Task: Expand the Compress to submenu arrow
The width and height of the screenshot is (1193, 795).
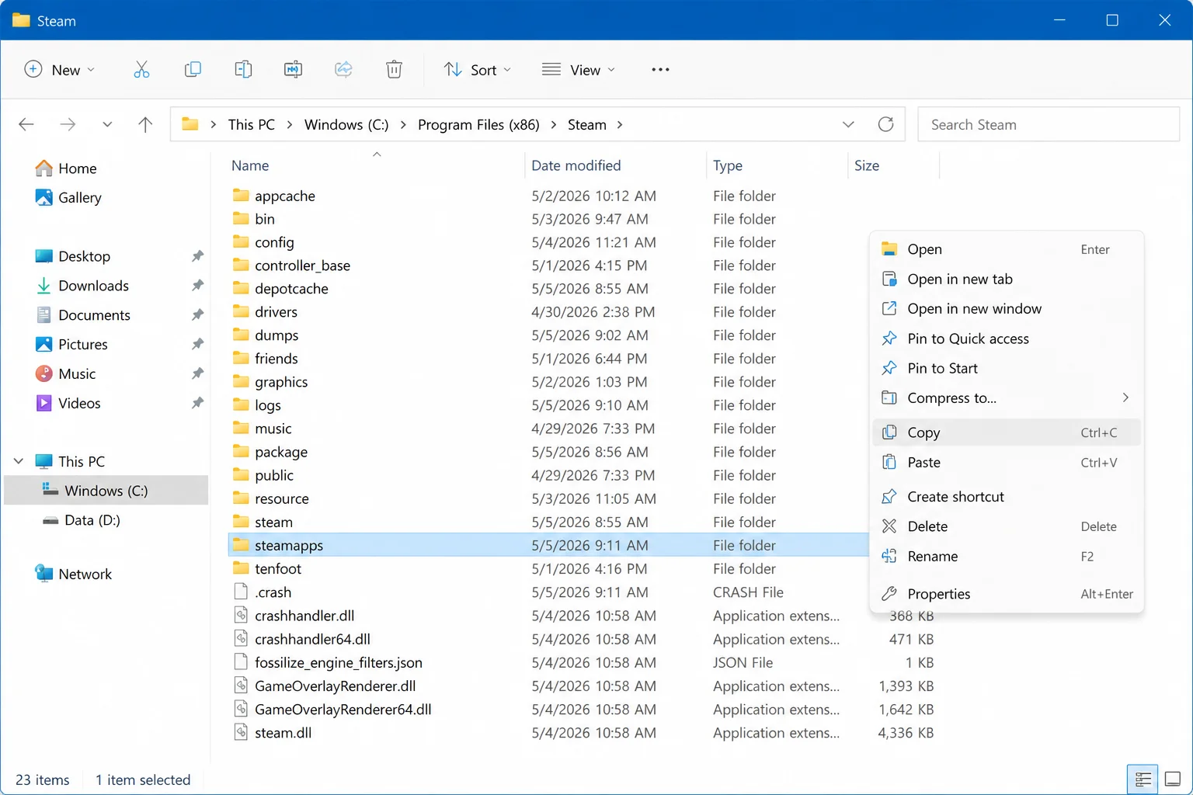Action: [x=1125, y=397]
